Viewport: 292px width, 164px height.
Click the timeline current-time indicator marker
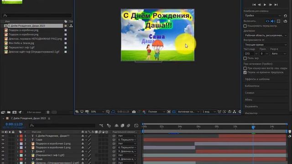pos(253,127)
